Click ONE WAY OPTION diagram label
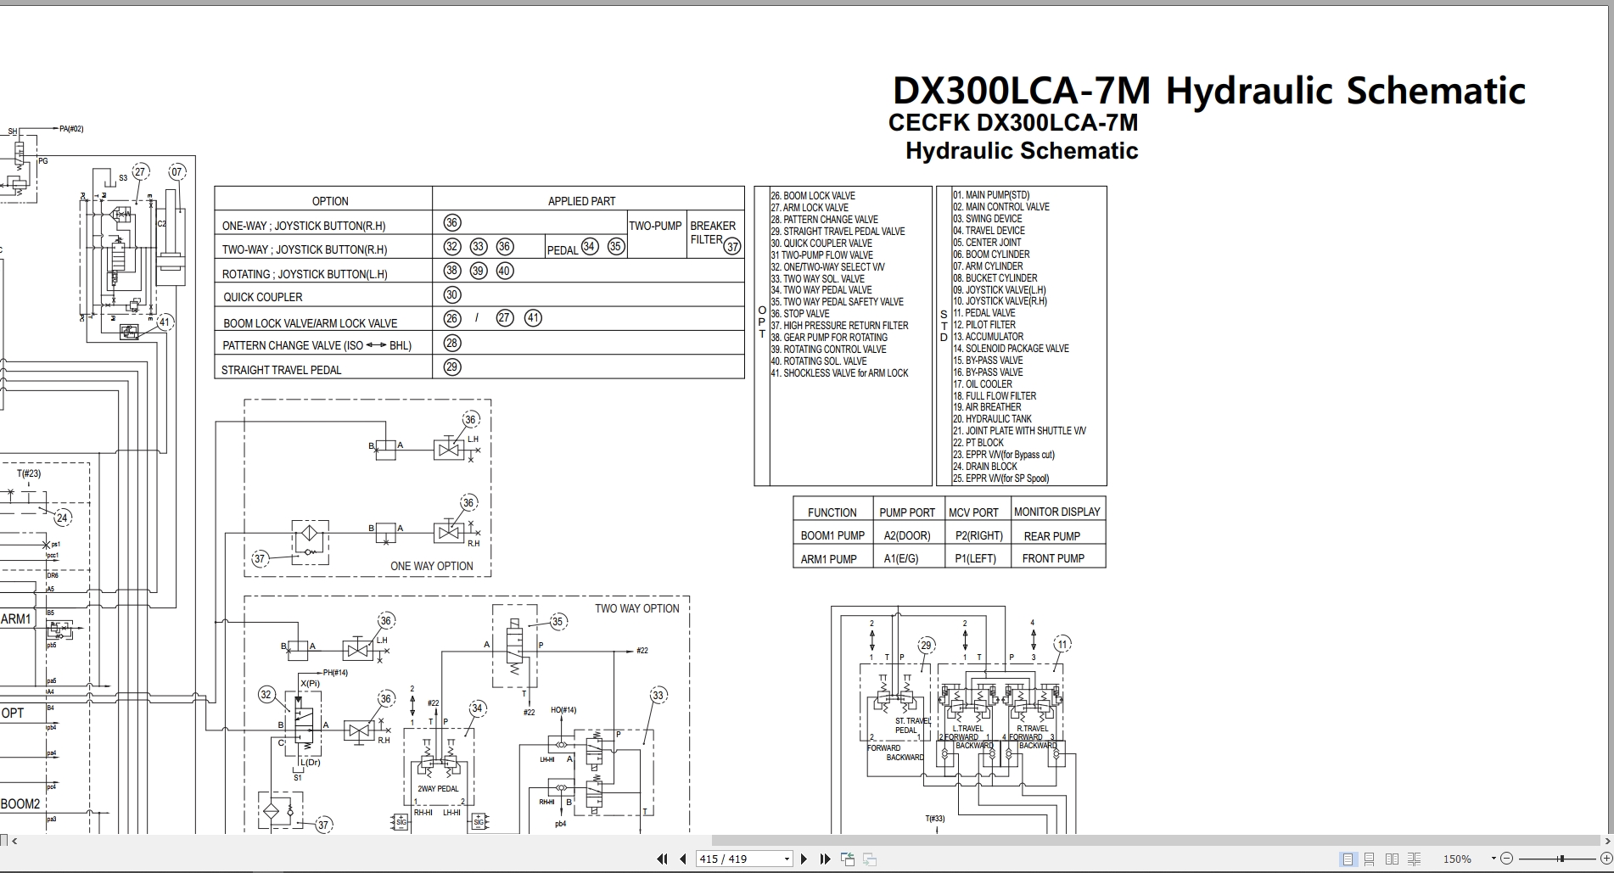This screenshot has width=1614, height=873. (x=432, y=566)
